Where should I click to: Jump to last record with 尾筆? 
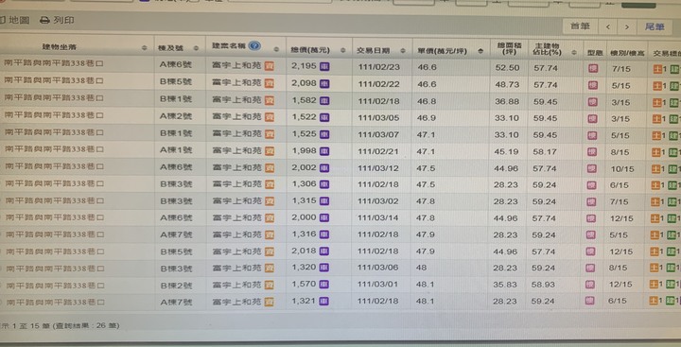[655, 26]
